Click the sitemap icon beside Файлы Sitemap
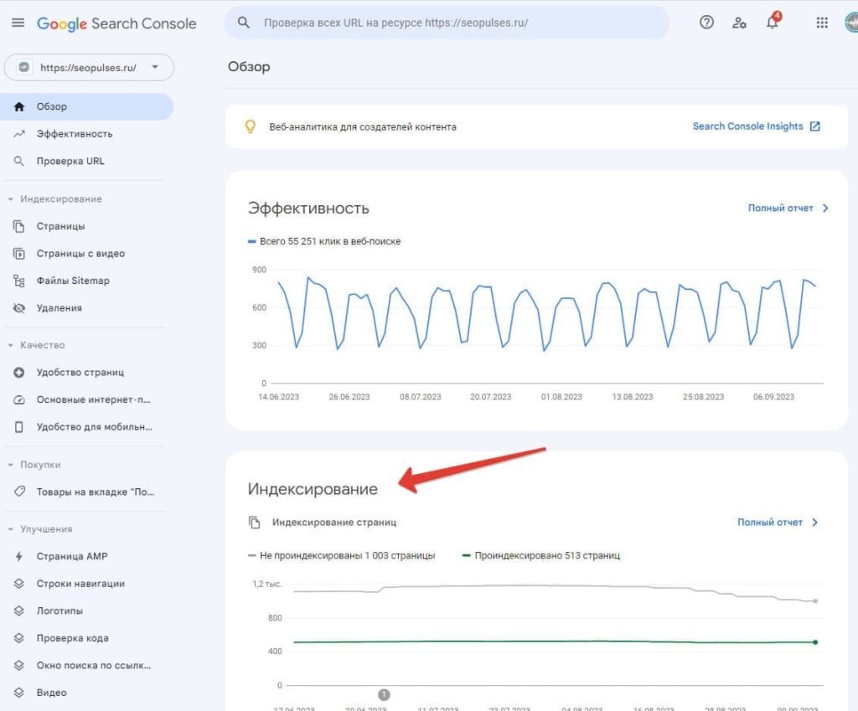 19,281
